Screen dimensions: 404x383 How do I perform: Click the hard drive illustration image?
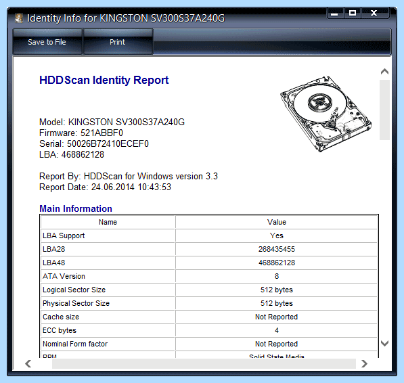pos(326,114)
